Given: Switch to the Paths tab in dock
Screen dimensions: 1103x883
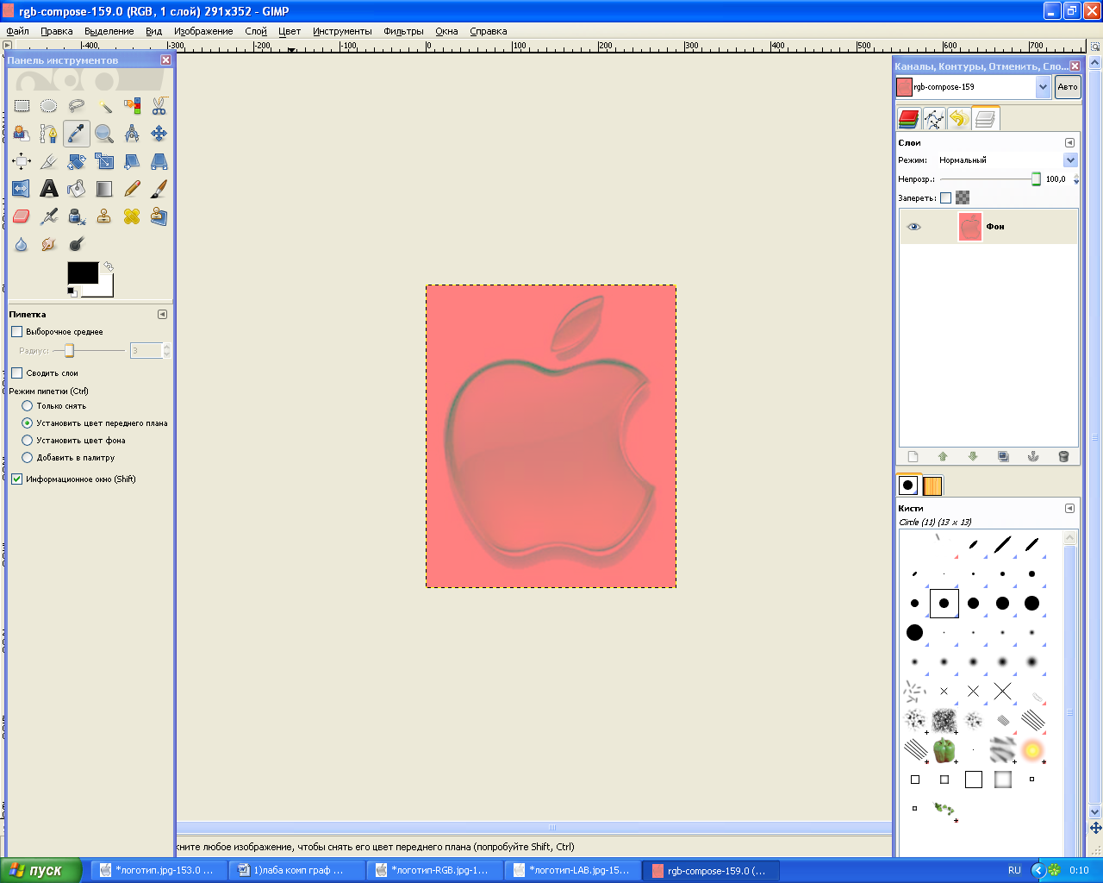Looking at the screenshot, I should 934,119.
